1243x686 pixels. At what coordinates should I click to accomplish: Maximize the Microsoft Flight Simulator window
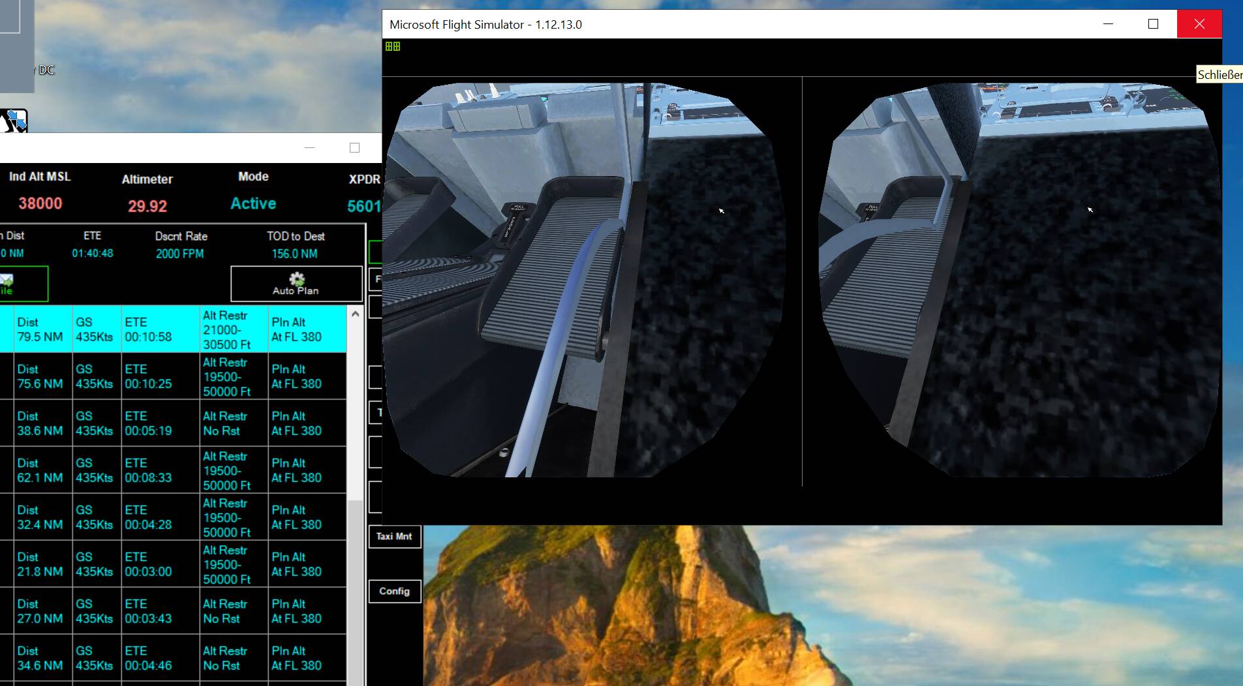pos(1153,24)
